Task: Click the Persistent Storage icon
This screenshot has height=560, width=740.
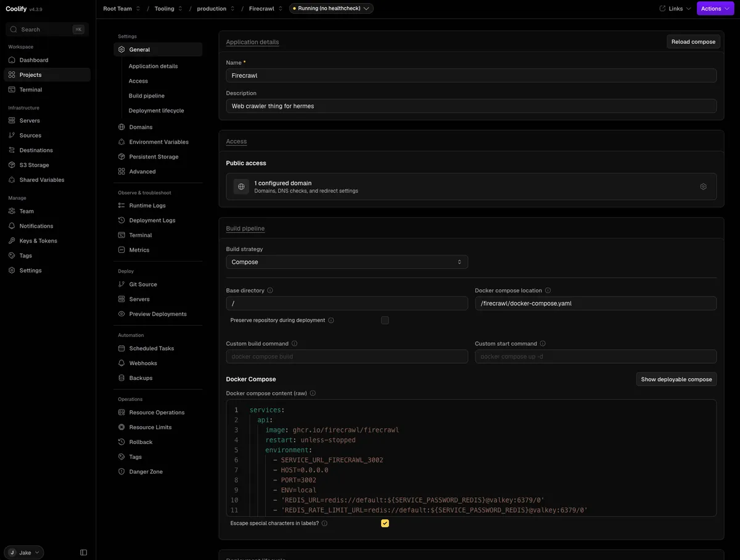Action: click(x=121, y=157)
